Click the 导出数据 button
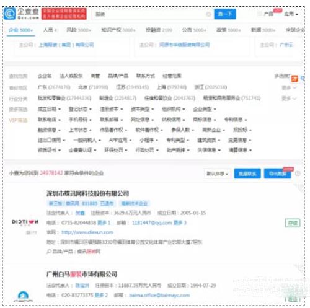The image size is (310, 308). click(277, 174)
